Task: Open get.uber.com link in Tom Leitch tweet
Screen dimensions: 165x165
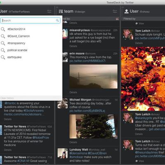Action: [157, 129]
